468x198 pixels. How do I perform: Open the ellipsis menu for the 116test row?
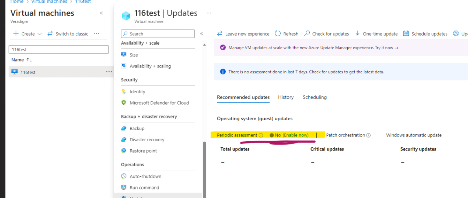pos(109,72)
